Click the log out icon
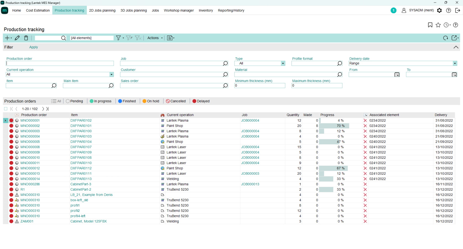 457,11
